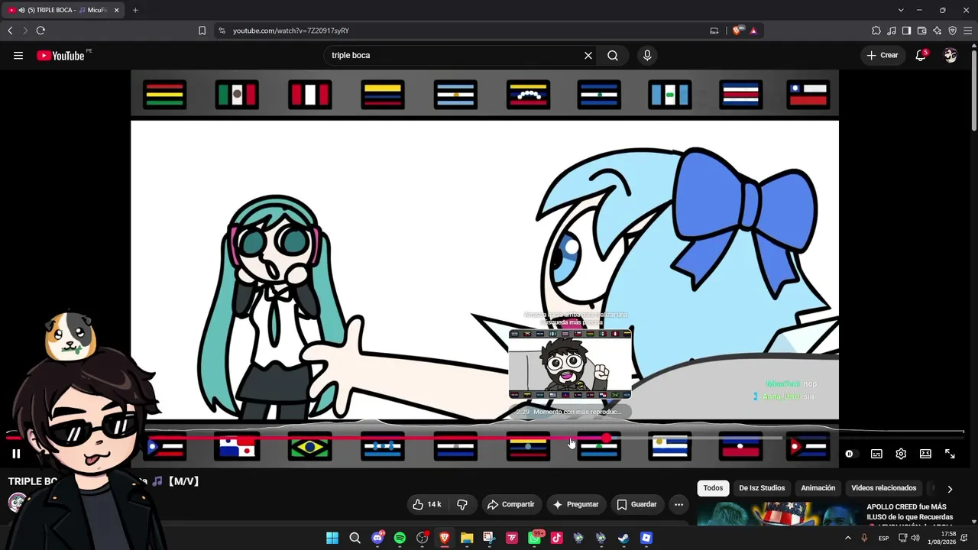This screenshot has width=978, height=550.
Task: Open TikTok from the taskbar
Action: [556, 538]
